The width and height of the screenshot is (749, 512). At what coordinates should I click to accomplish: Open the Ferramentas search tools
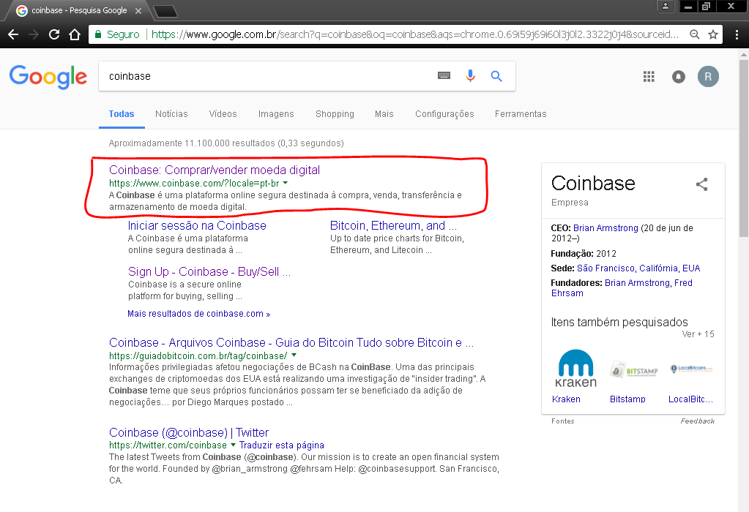(521, 114)
